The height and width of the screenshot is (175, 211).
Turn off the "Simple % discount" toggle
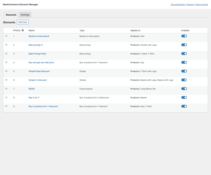pos(184,80)
